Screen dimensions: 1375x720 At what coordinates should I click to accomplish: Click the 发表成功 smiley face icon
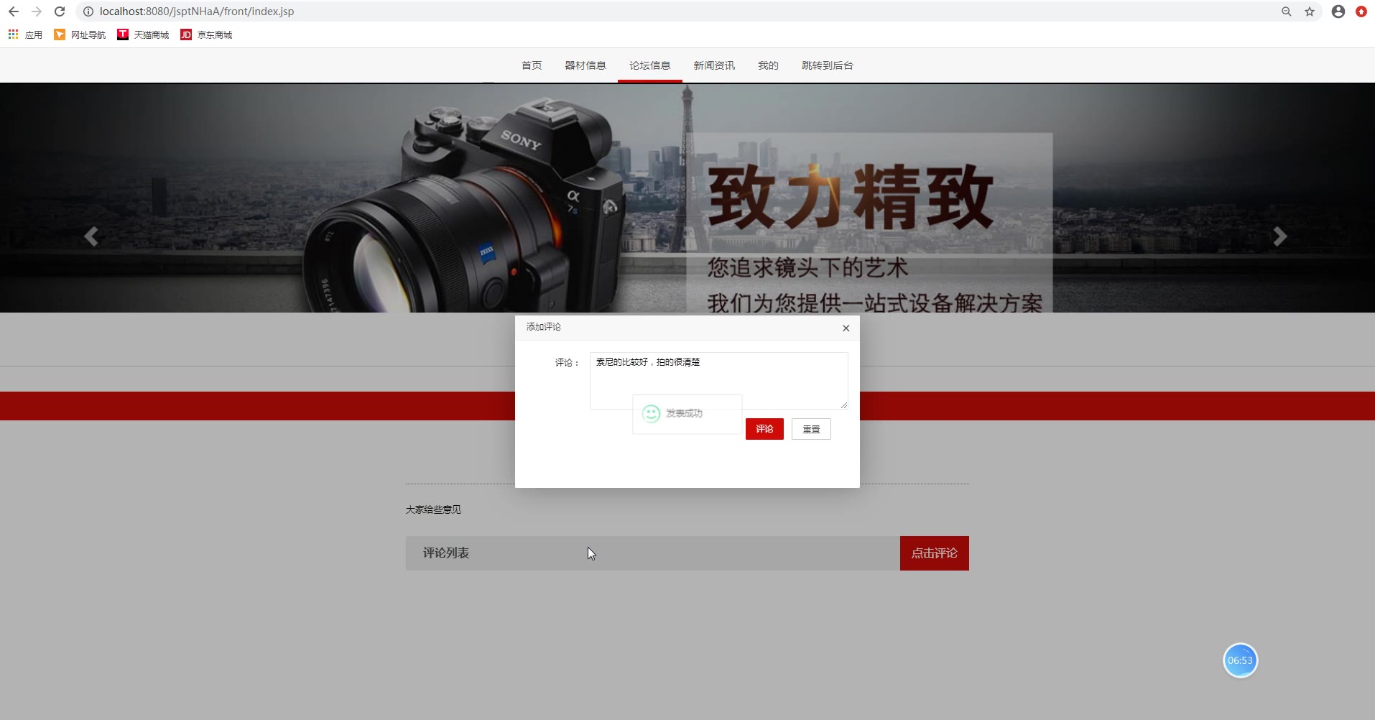pos(651,413)
